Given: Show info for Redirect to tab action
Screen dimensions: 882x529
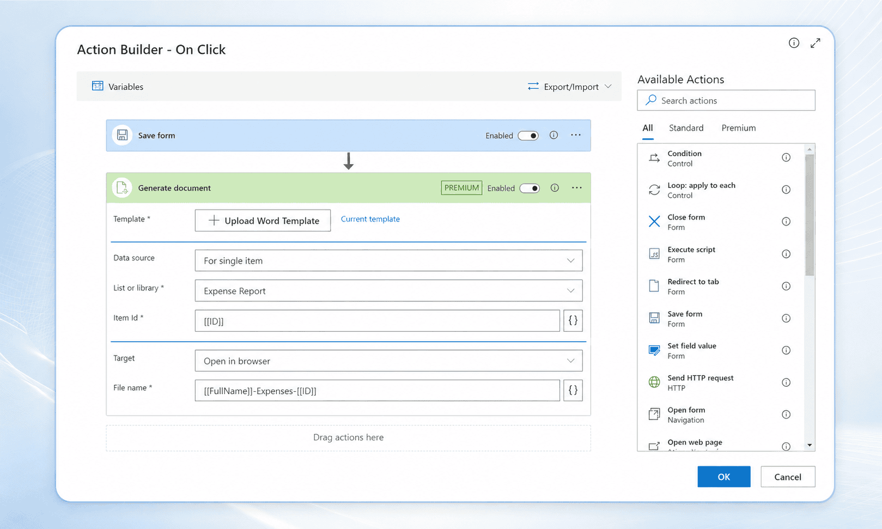Looking at the screenshot, I should pyautogui.click(x=786, y=286).
